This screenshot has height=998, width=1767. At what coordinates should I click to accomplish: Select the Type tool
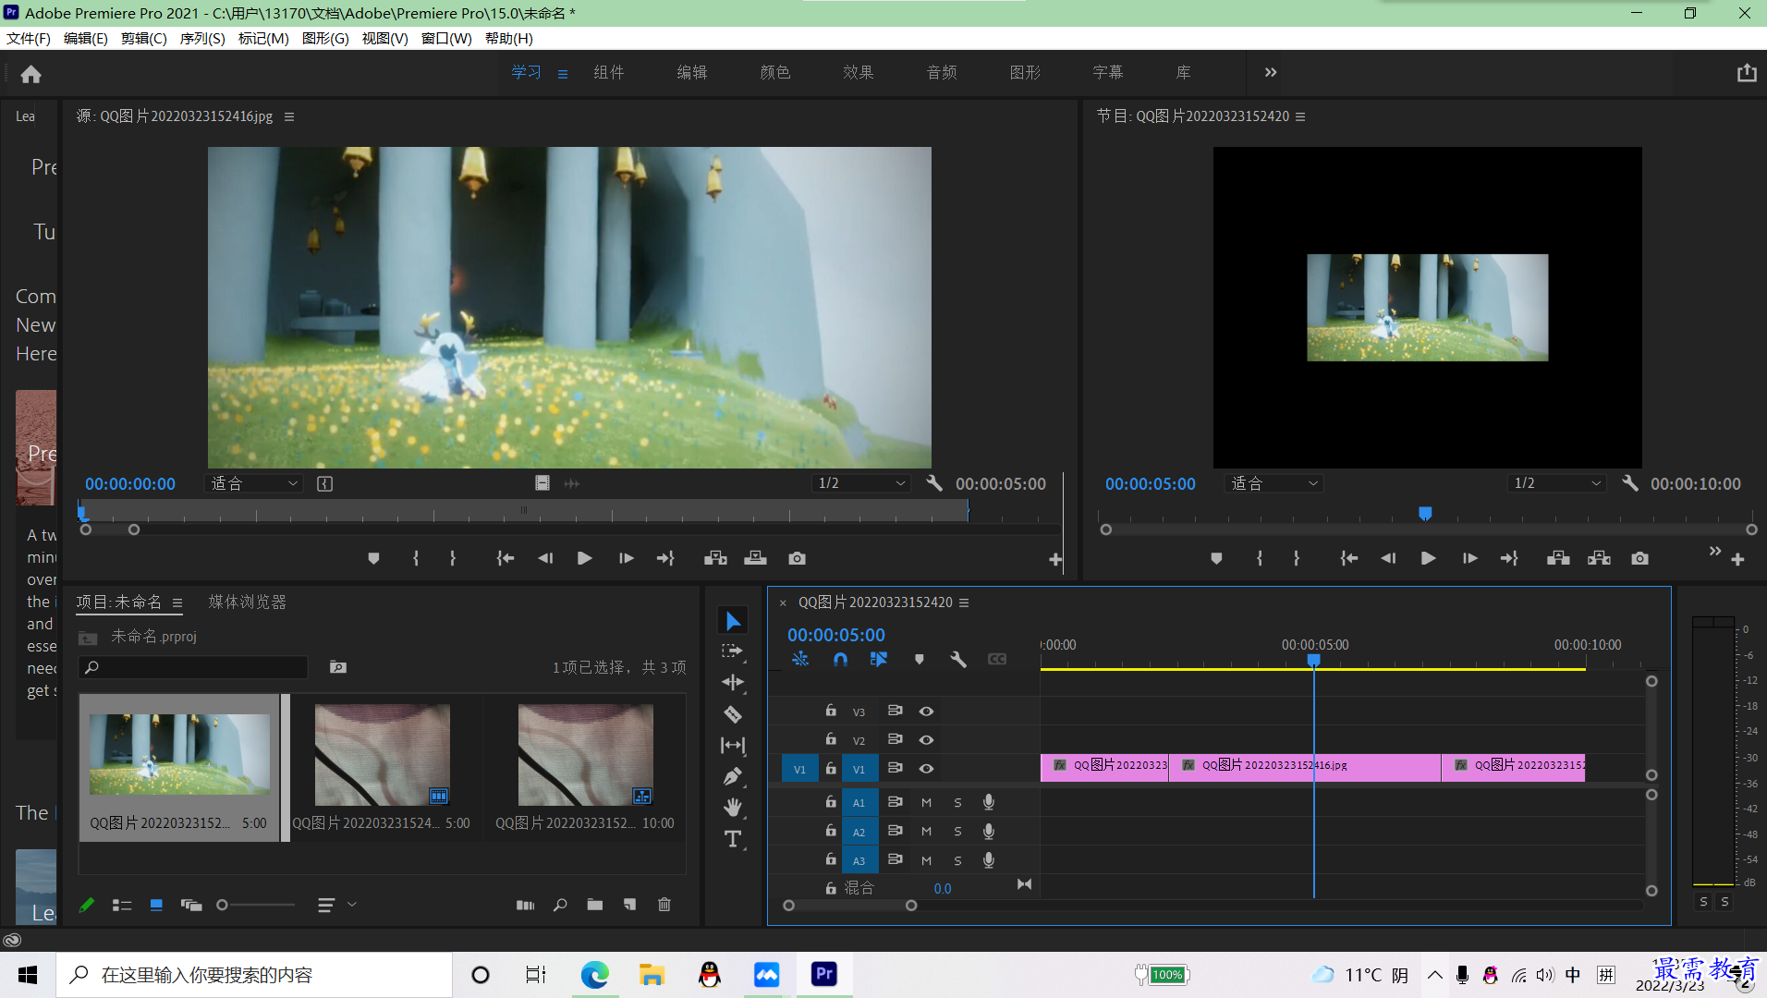click(733, 839)
